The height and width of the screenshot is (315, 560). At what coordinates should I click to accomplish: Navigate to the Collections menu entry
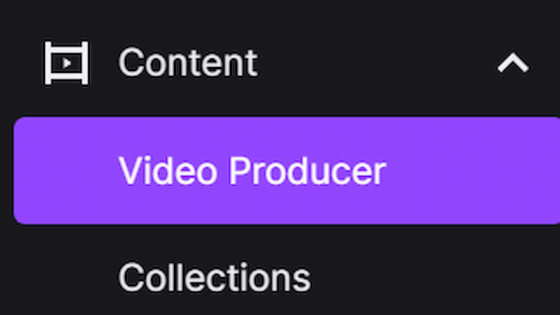[214, 278]
